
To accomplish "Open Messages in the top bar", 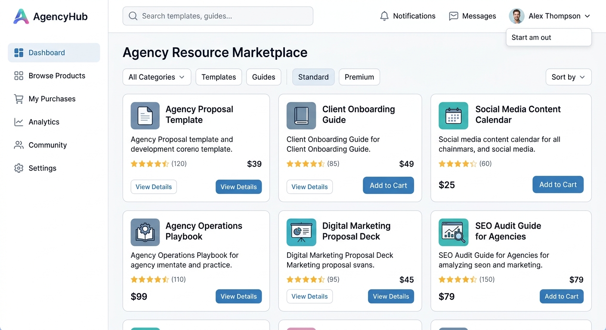I will [x=472, y=16].
